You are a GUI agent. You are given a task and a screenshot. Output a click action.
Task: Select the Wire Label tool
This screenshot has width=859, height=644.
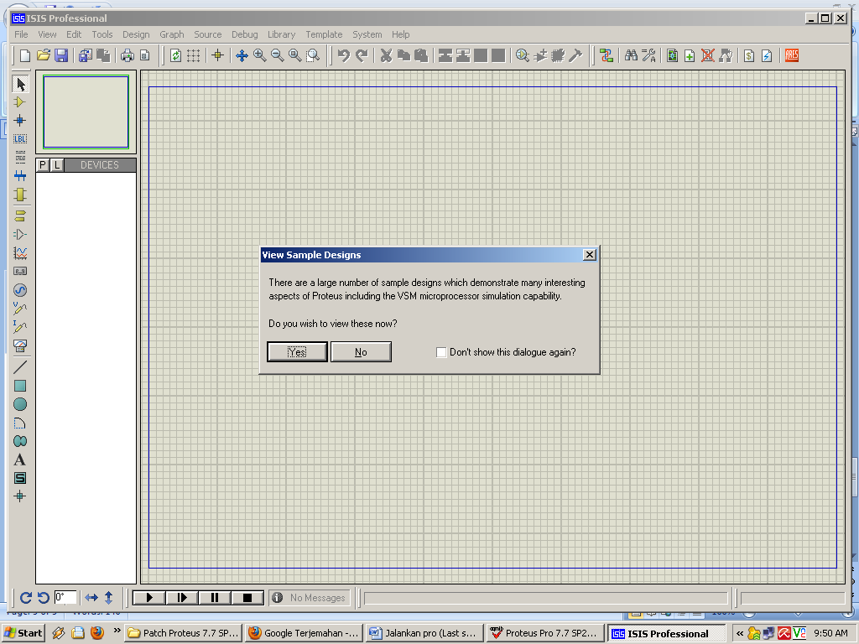[x=20, y=139]
